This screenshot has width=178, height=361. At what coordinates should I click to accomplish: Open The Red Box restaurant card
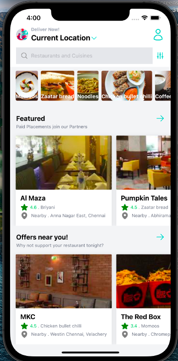tap(144, 299)
